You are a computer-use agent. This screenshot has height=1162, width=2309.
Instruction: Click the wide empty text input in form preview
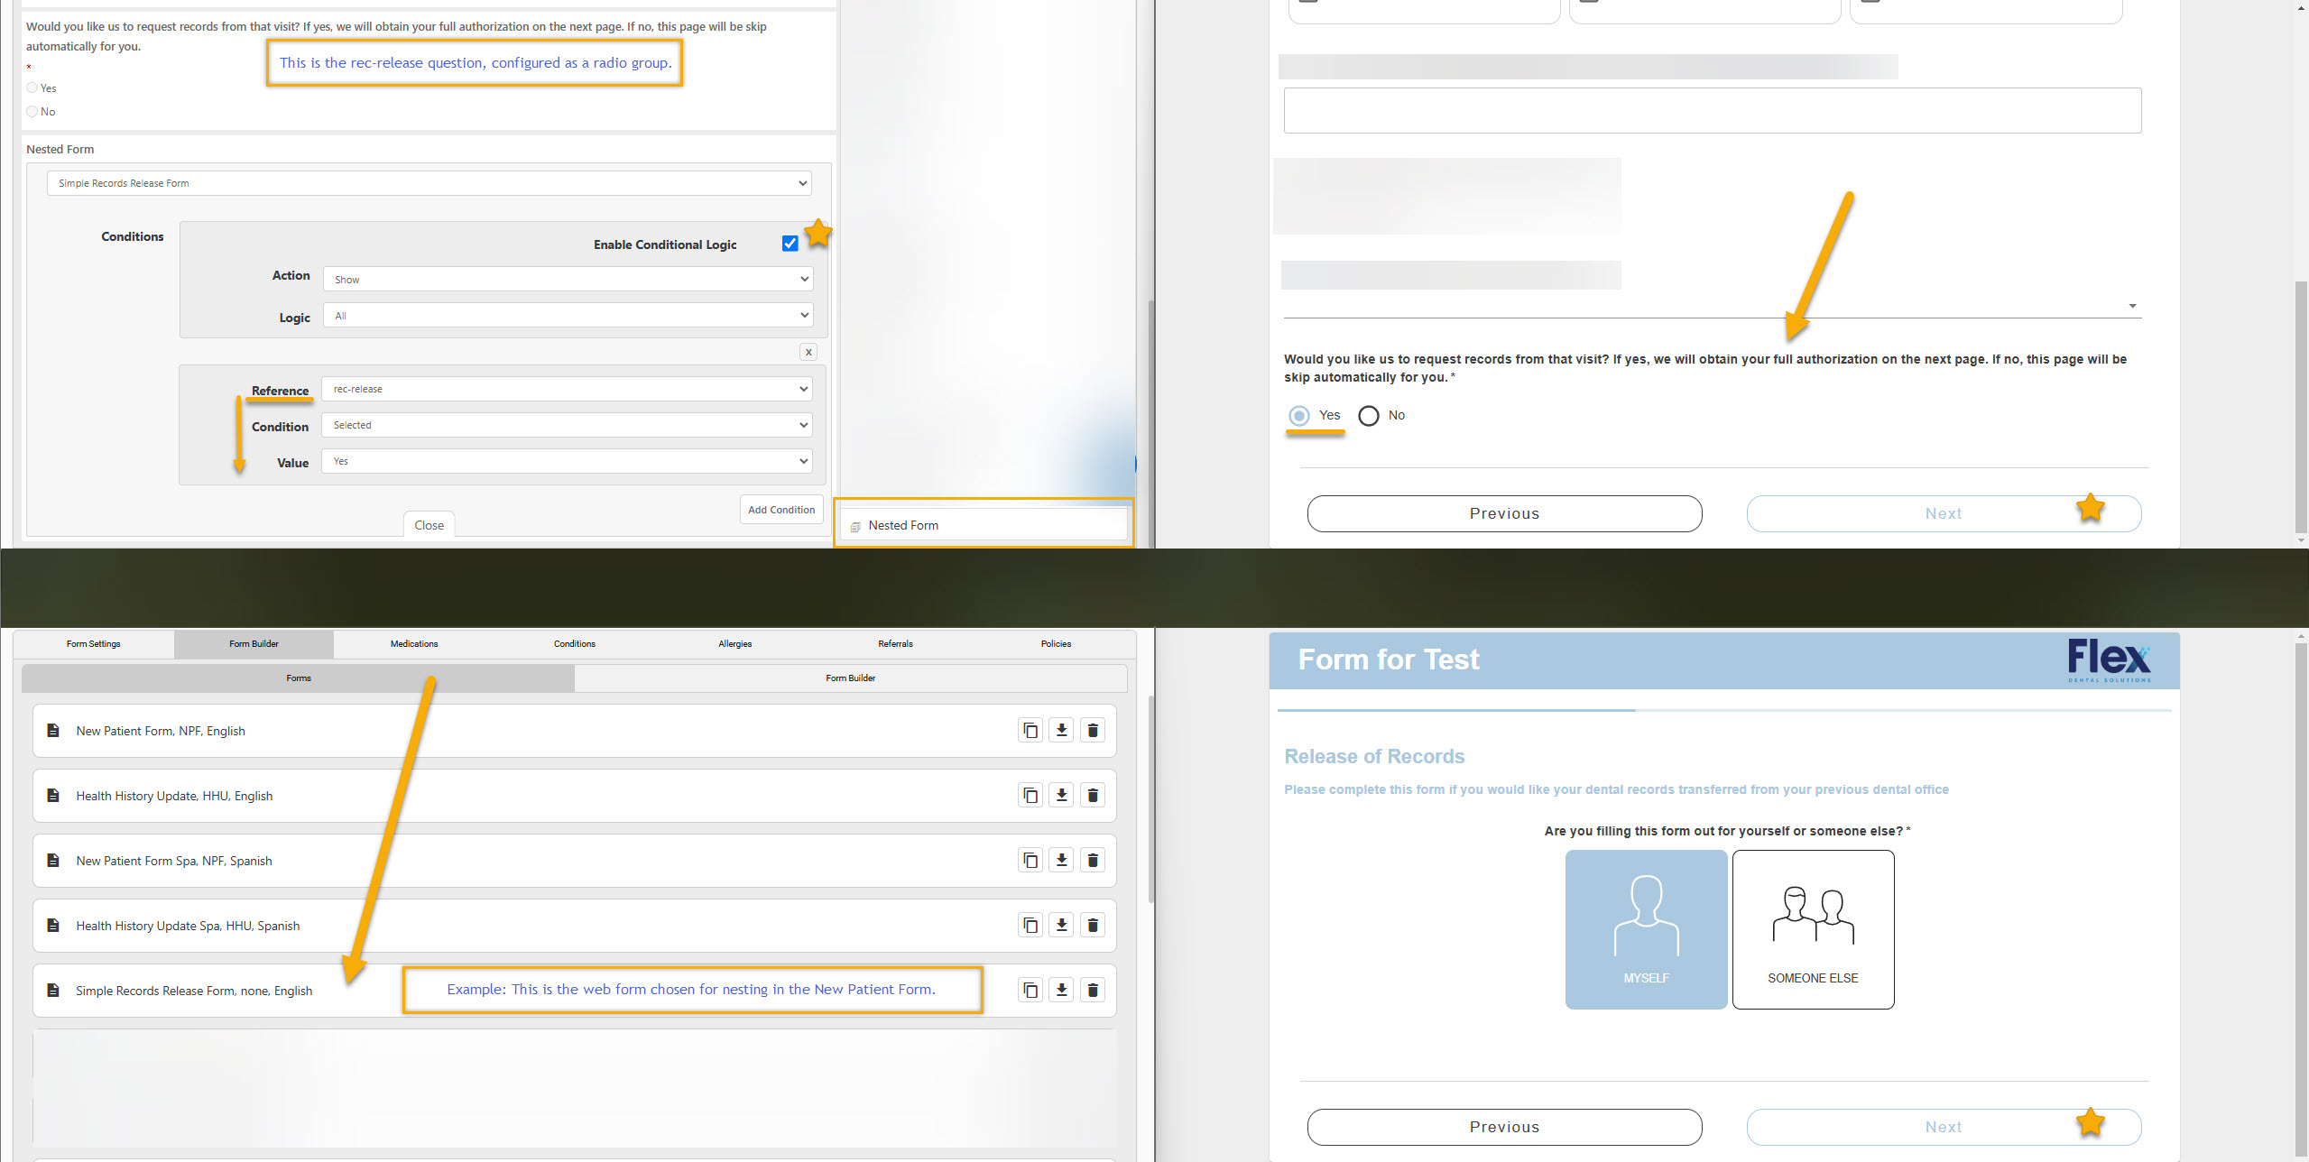1713,111
